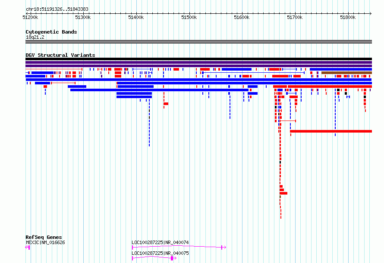Open the LOC100287225|NR_040074 label
This screenshot has width=384, height=263.
click(160, 242)
